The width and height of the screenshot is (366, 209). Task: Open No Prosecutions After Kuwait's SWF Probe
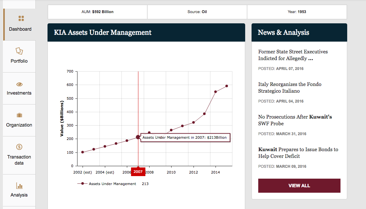(295, 120)
